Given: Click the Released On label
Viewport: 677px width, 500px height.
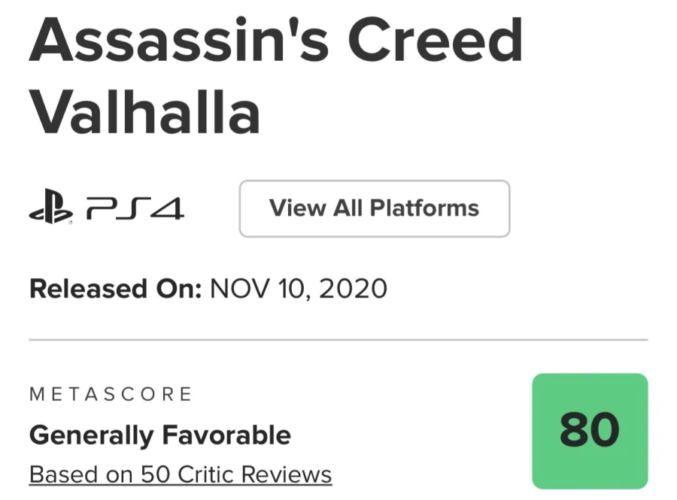Looking at the screenshot, I should click(x=115, y=289).
